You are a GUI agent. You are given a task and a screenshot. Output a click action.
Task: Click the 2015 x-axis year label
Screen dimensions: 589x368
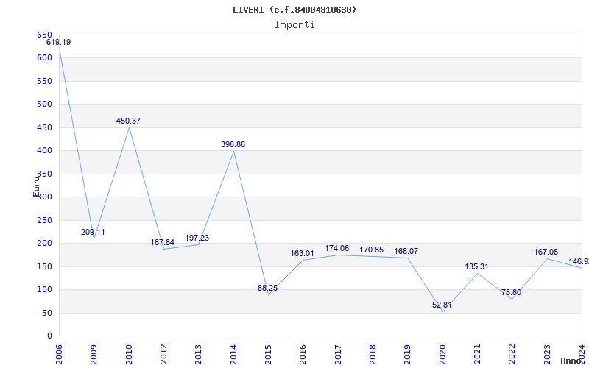(268, 355)
